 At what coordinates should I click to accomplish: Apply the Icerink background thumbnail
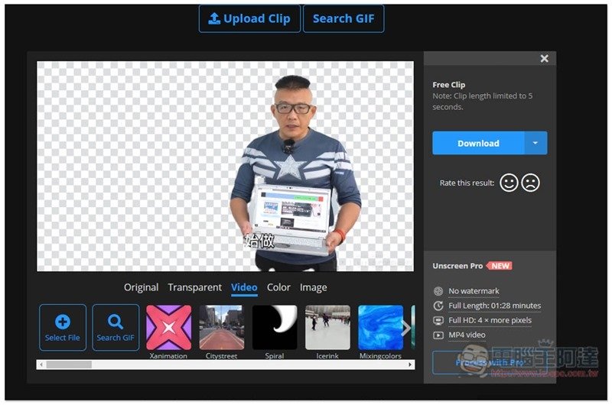point(327,328)
